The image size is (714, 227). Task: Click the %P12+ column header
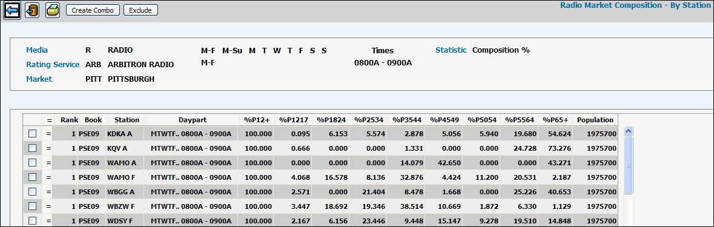(x=257, y=120)
